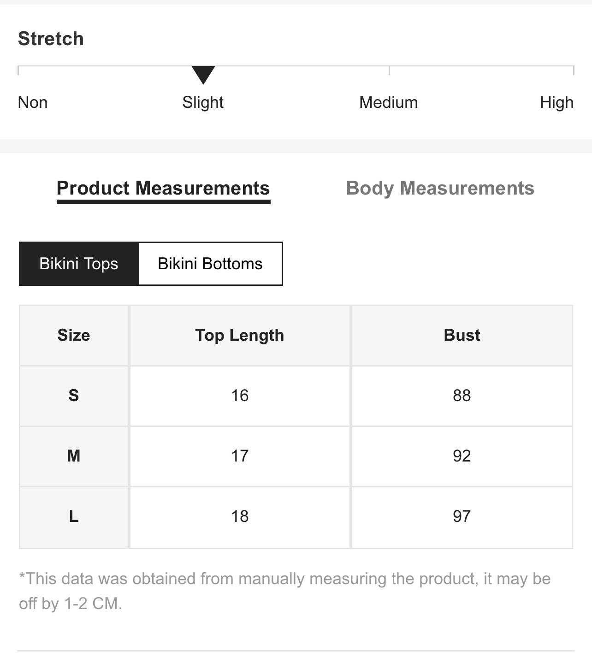Screen dimensions: 592x657
Task: Select the Bikini Tops toggle
Action: click(79, 264)
